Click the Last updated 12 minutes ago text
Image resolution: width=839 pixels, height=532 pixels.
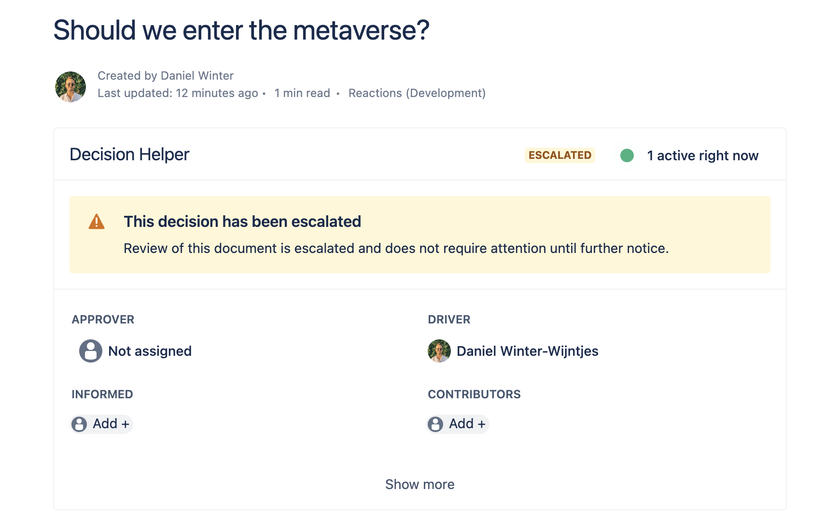tap(178, 93)
